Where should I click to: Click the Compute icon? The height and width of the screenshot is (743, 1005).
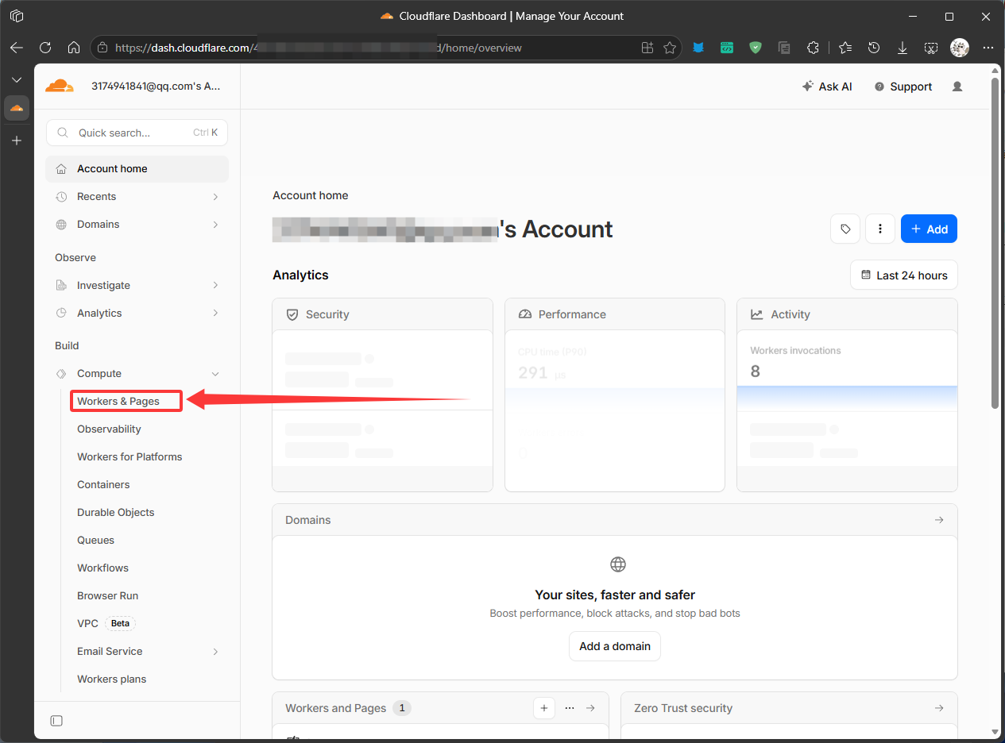point(61,374)
